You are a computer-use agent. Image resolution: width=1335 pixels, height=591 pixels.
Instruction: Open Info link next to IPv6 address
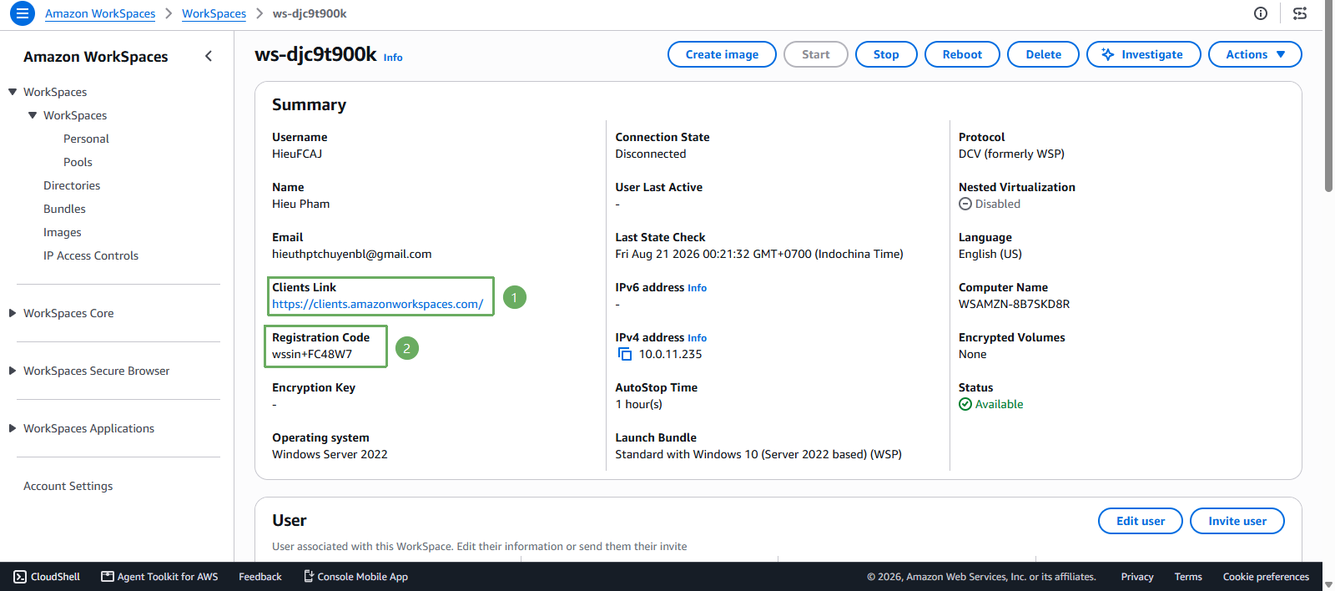tap(697, 288)
